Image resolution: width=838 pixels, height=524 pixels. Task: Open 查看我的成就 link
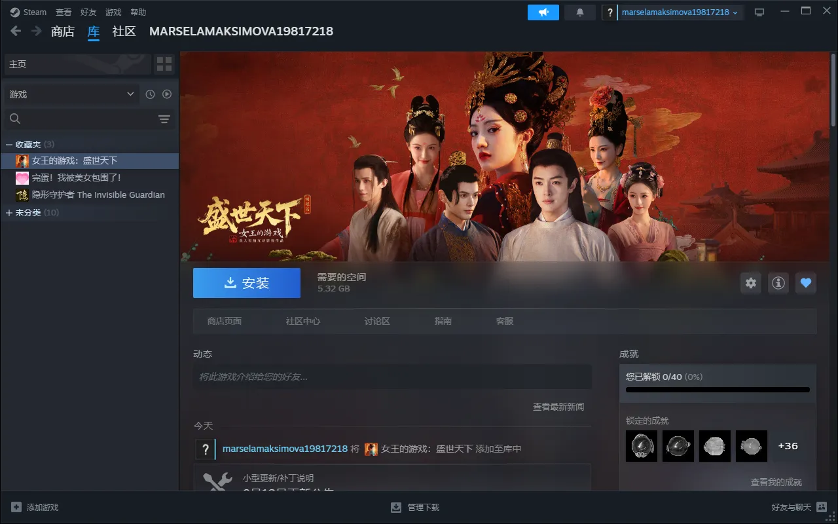coord(776,482)
